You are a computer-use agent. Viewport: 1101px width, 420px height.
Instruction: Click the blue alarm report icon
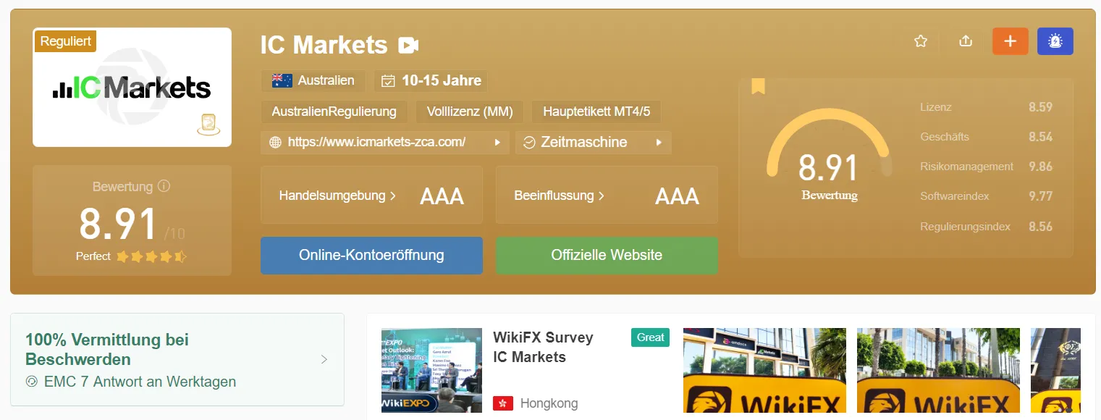(1055, 41)
